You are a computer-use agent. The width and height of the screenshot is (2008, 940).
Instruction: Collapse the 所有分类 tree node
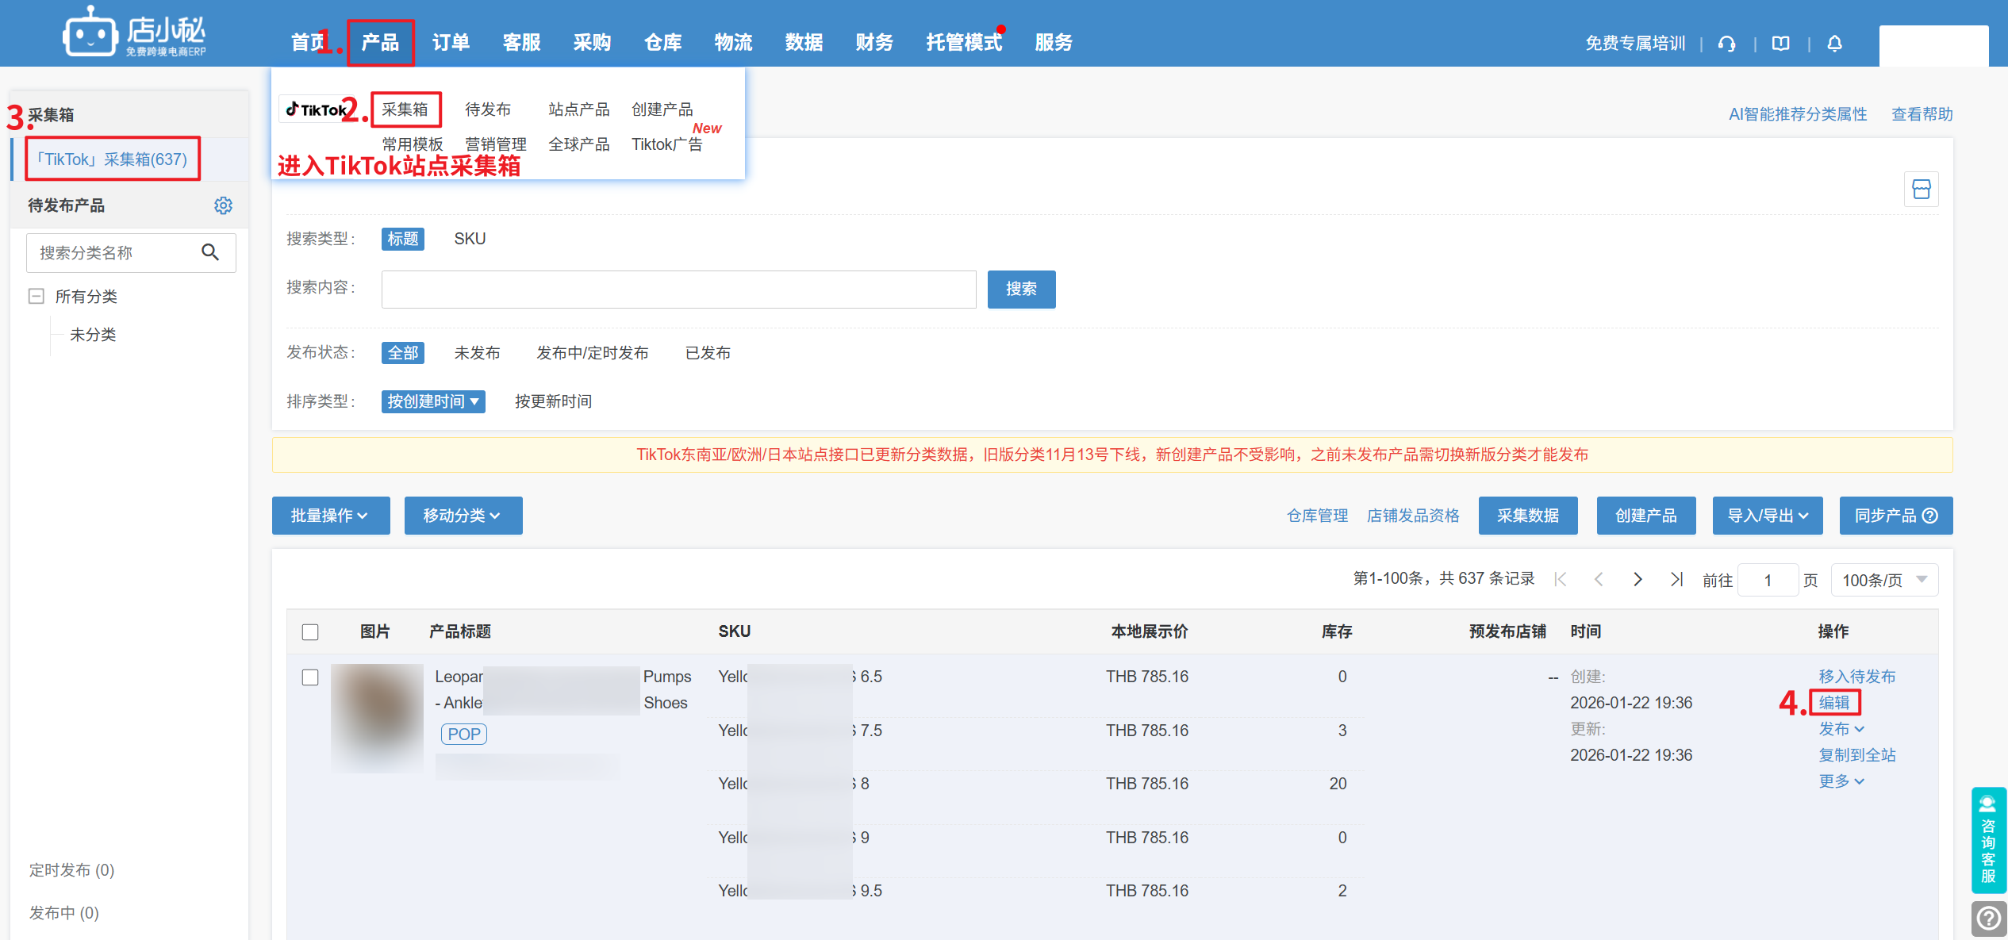coord(36,297)
